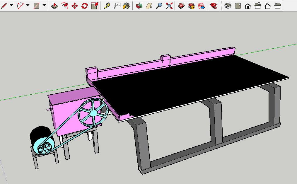Viewport: 297px width, 184px height.
Task: Expand the Line tool dropdown arrow
Action: pyautogui.click(x=11, y=5)
